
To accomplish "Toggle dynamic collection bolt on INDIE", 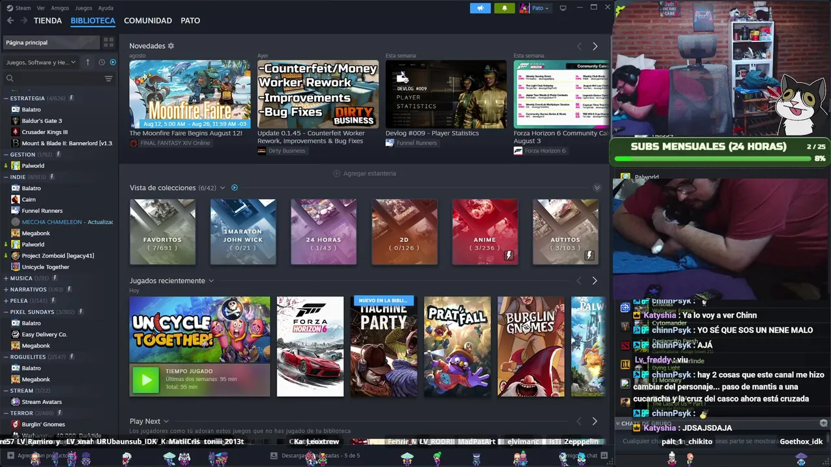I will pyautogui.click(x=52, y=177).
